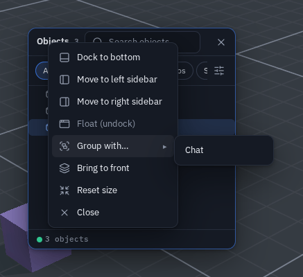Close the Objects panel with the X
The width and height of the screenshot is (303, 277).
tap(221, 42)
